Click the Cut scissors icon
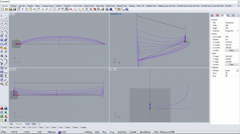This screenshot has height=134, width=240. click(x=22, y=10)
